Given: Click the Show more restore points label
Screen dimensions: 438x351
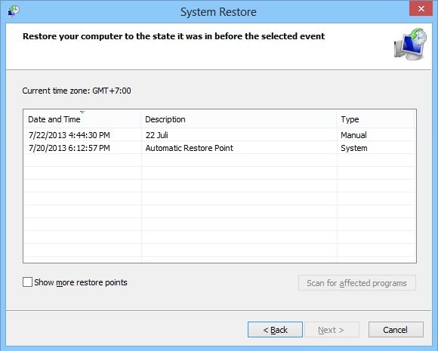Looking at the screenshot, I should tap(81, 282).
